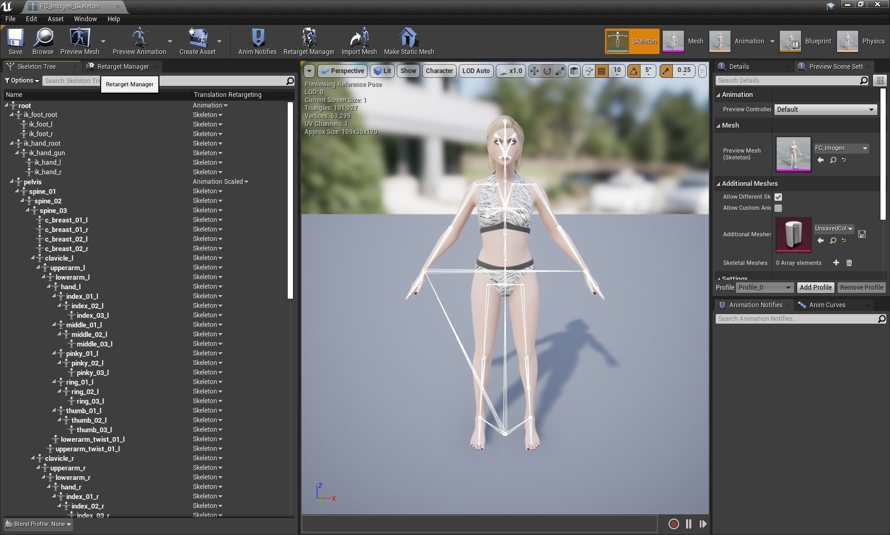Click the Import Mesh icon

(x=359, y=41)
